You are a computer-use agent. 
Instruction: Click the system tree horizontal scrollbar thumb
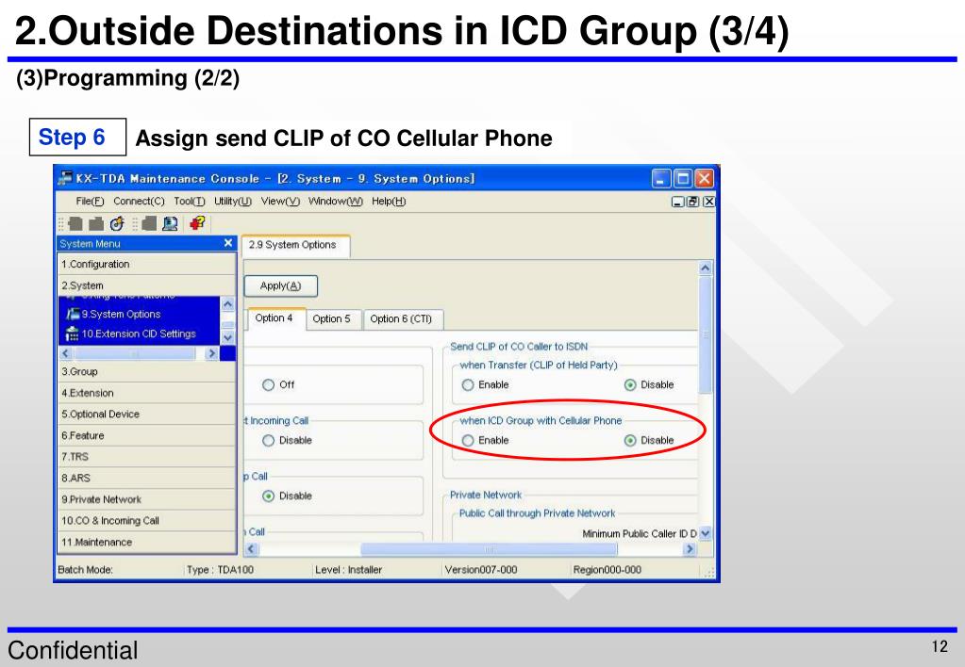pos(135,353)
